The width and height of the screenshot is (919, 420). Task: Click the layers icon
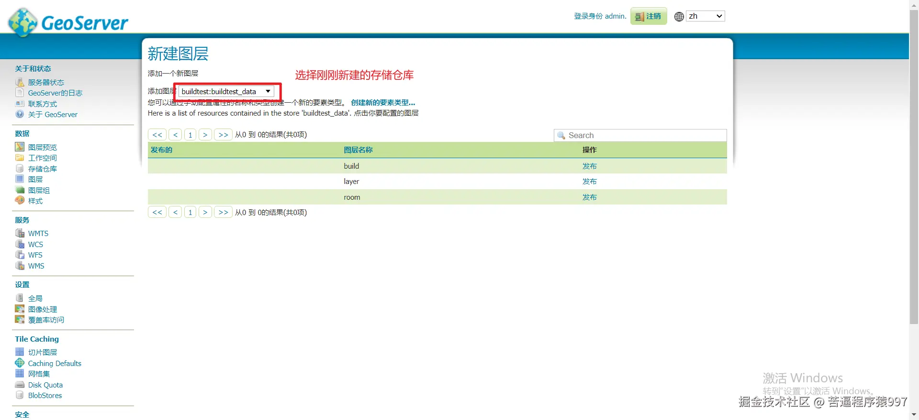pos(20,179)
